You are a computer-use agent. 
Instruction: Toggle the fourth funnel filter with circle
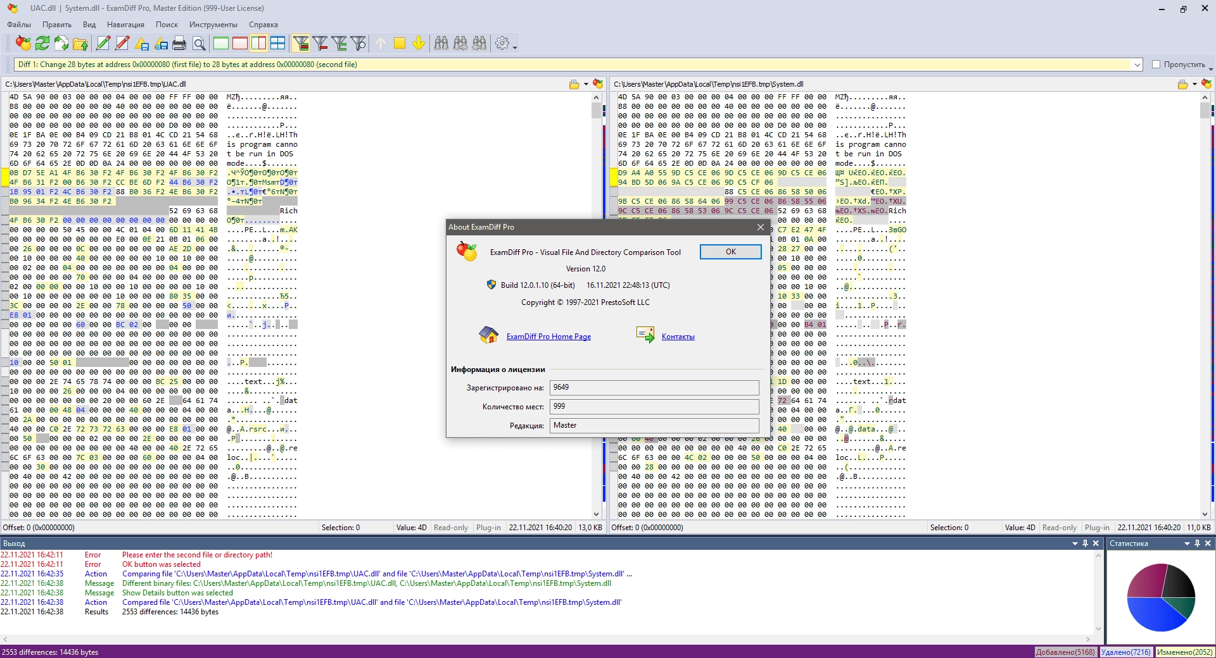pos(358,43)
